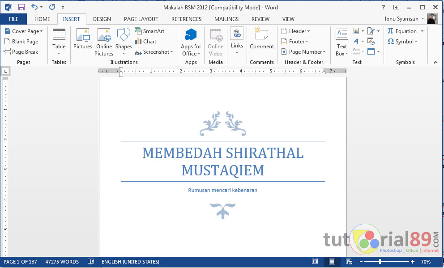The height and width of the screenshot is (268, 444).
Task: Click the zoom slider handle
Action: [x=380, y=261]
